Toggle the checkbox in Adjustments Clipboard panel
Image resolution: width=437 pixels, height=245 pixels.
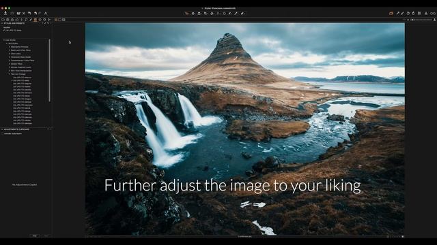(3, 133)
